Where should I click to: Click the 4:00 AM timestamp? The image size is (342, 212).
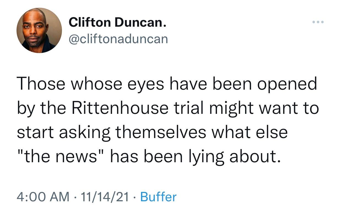[43, 197]
